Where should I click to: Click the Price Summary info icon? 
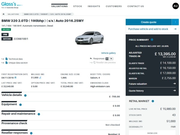pyautogui.click(x=152, y=40)
